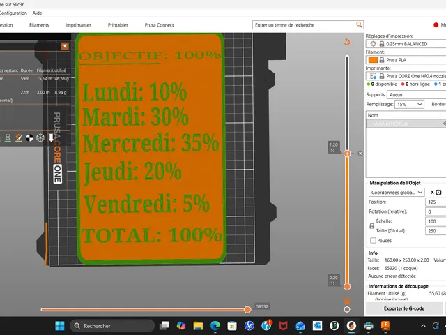This screenshot has height=335, width=446.
Task: Open the McAfee icon on the taskbar
Action: pyautogui.click(x=283, y=326)
